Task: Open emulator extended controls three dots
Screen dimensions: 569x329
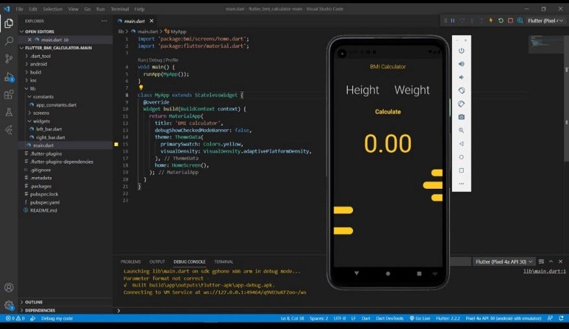Action: (461, 184)
